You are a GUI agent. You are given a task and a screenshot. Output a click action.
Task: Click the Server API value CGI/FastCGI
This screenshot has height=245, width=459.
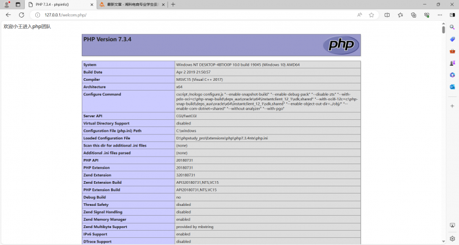(186, 116)
